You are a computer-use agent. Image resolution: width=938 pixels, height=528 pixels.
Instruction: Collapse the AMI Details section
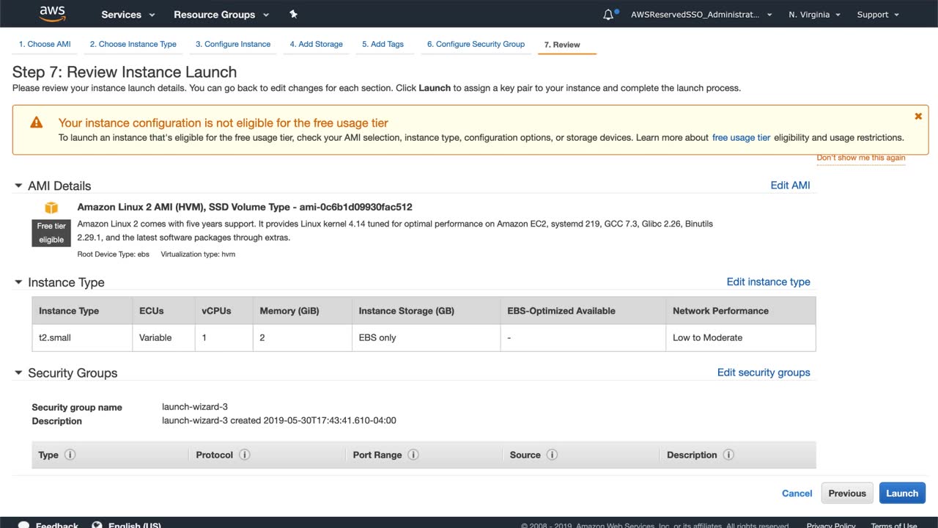[x=19, y=186]
